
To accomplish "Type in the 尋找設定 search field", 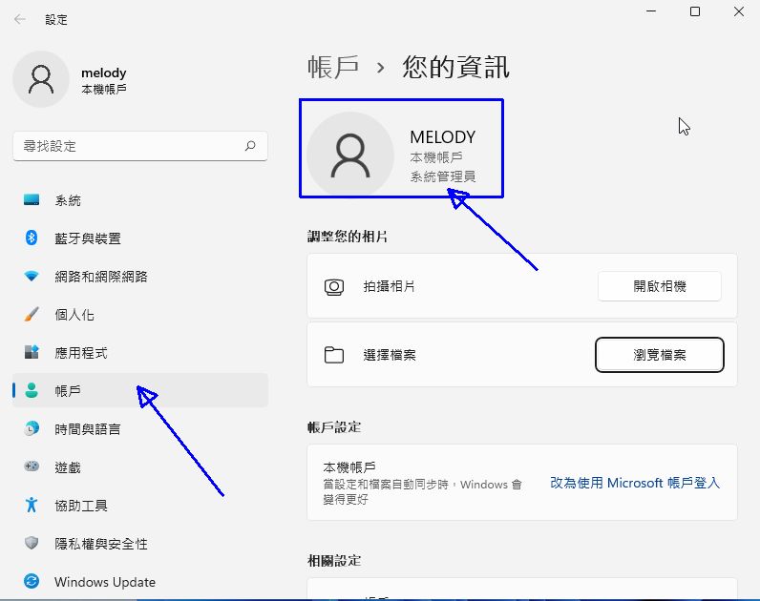I will click(129, 146).
